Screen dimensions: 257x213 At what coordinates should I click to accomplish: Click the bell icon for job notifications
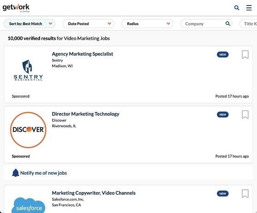coord(16,173)
